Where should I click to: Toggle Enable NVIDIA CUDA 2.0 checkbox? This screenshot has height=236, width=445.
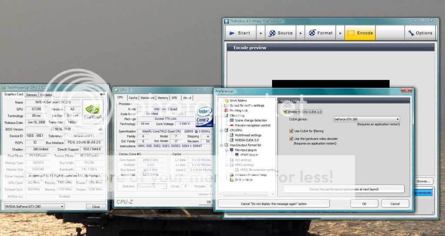click(x=285, y=112)
